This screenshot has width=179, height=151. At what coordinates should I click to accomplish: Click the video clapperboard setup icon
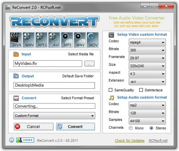(x=111, y=35)
